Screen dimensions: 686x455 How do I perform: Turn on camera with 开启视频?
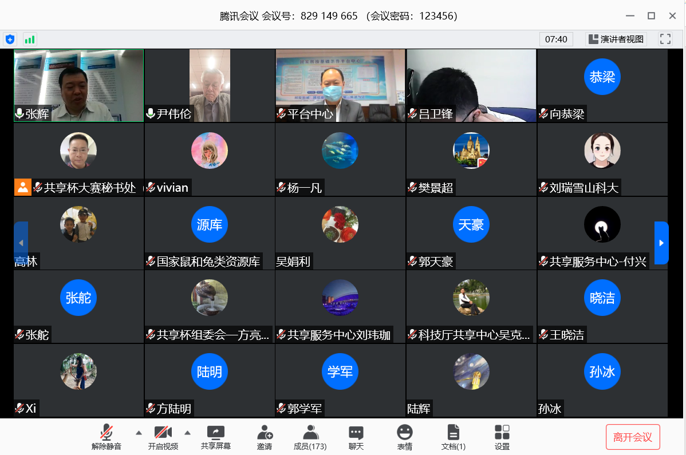coord(163,437)
